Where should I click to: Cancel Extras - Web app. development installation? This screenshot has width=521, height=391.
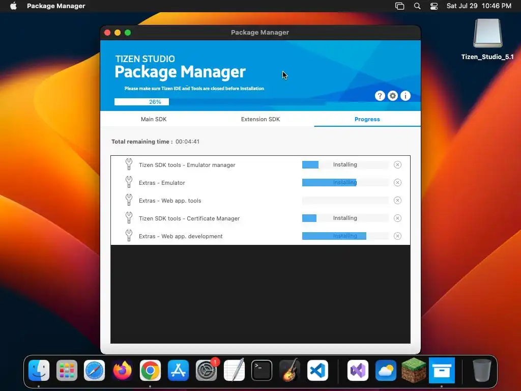click(397, 236)
